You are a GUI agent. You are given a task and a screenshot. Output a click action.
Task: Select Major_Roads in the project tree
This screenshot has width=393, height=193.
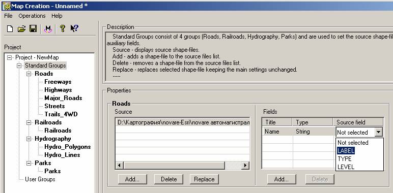coord(64,98)
